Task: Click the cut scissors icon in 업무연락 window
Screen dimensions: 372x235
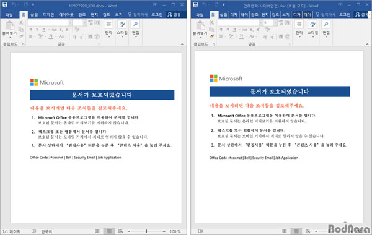Action: 212,22
